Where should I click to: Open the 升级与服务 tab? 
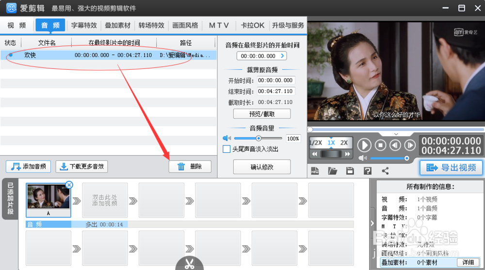288,25
